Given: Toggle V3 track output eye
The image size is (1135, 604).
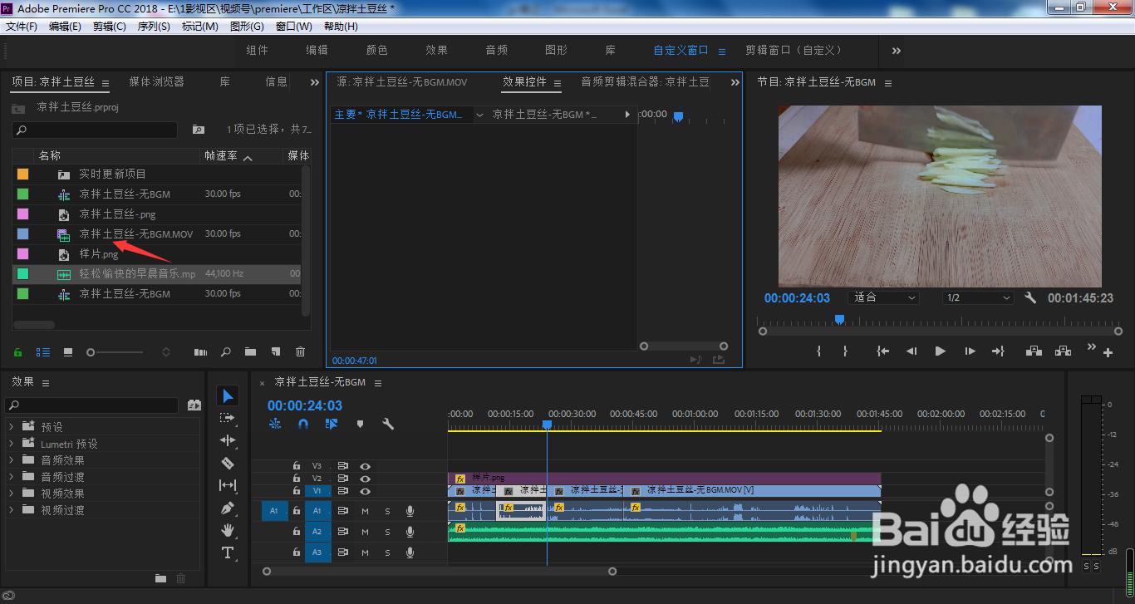Looking at the screenshot, I should 365,466.
